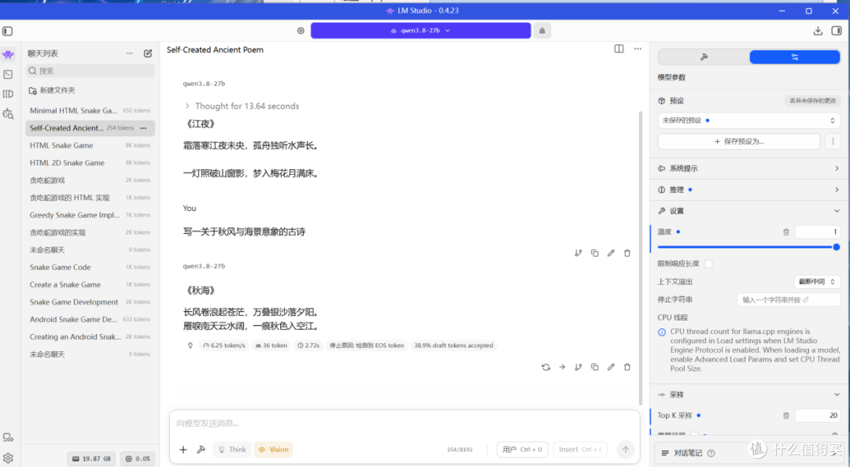
Task: Toggle the Vision mode button
Action: tap(273, 450)
